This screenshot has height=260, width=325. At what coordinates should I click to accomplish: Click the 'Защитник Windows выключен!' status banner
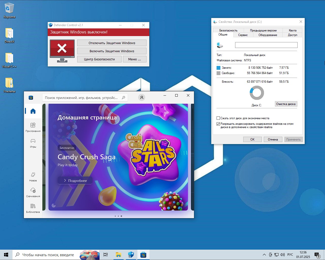[99, 32]
